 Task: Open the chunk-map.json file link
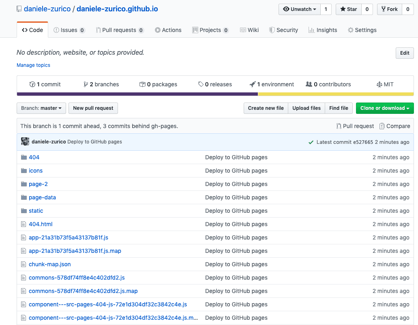[x=49, y=264]
